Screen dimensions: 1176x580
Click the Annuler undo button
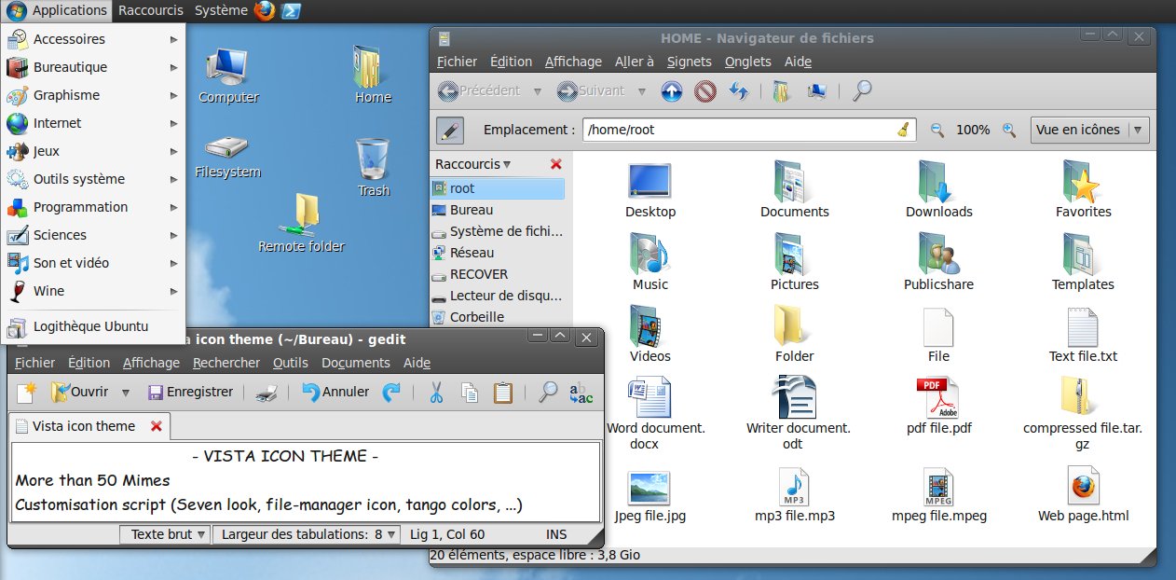[335, 393]
